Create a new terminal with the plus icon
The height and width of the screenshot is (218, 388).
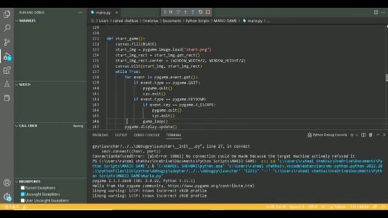(x=352, y=135)
